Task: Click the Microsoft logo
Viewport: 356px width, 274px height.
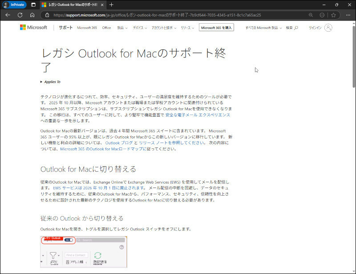Action: click(x=34, y=27)
